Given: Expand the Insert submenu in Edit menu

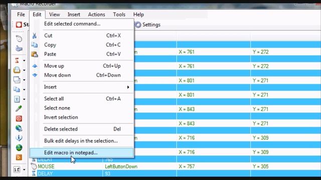Looking at the screenshot, I should (x=82, y=87).
